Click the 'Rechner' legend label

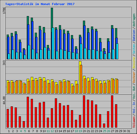point(134,77)
